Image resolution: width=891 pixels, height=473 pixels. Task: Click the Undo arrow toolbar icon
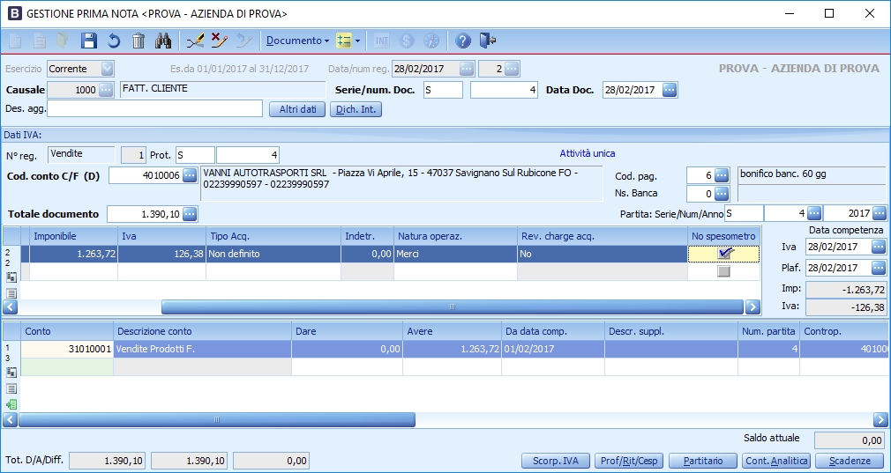[114, 41]
